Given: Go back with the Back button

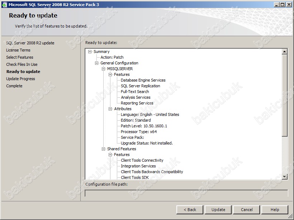Looking at the screenshot, I should click(190, 210).
